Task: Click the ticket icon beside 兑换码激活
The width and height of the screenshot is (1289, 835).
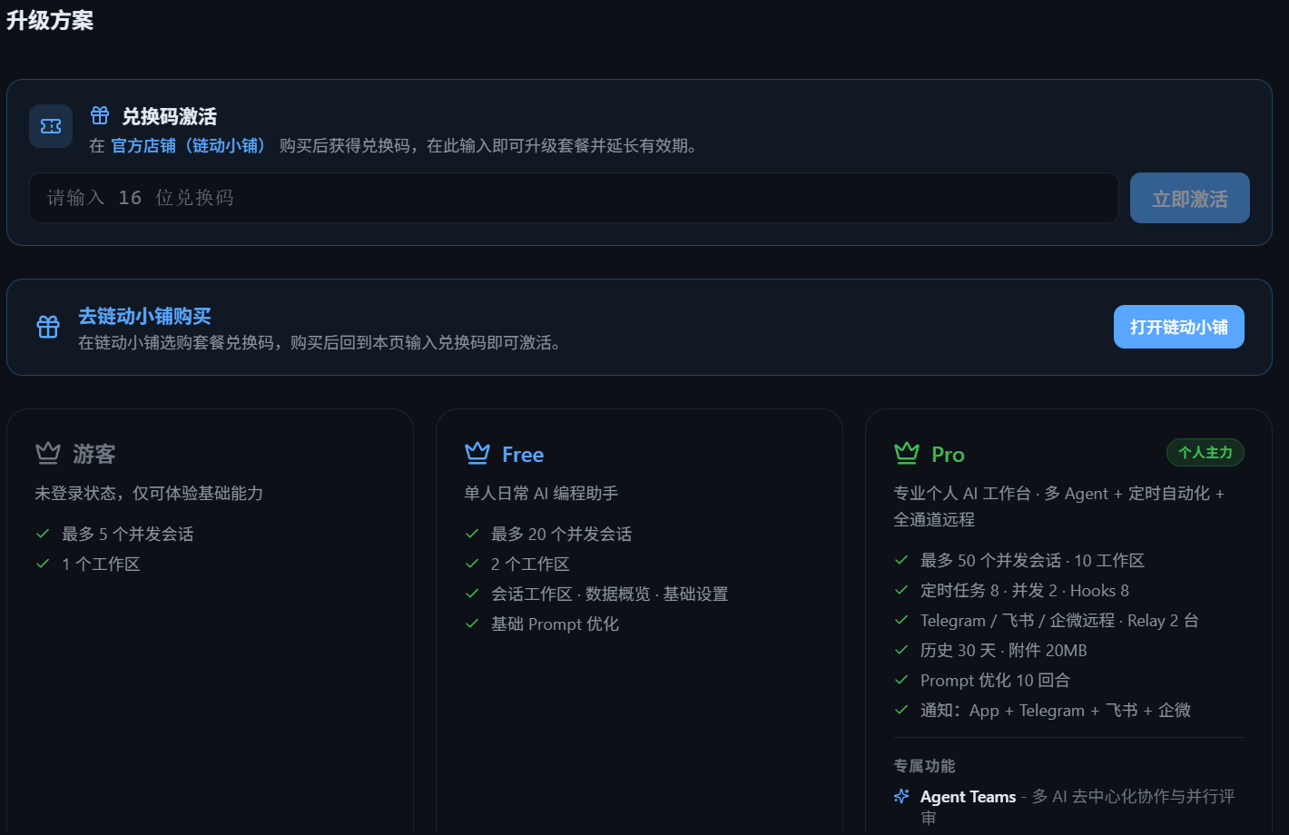Action: point(51,126)
